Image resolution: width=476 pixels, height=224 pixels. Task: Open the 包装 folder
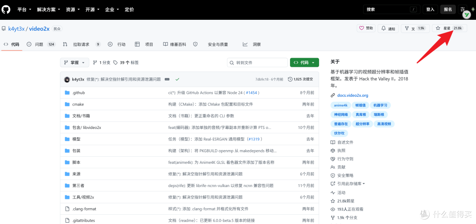[x=76, y=151]
